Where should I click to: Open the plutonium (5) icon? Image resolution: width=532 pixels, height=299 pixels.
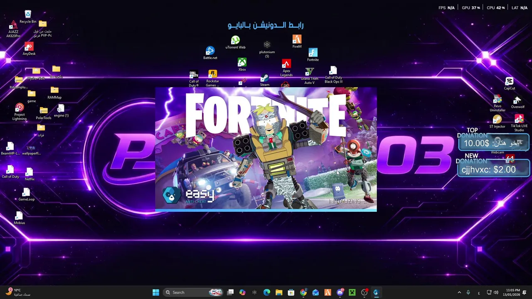[x=267, y=49]
